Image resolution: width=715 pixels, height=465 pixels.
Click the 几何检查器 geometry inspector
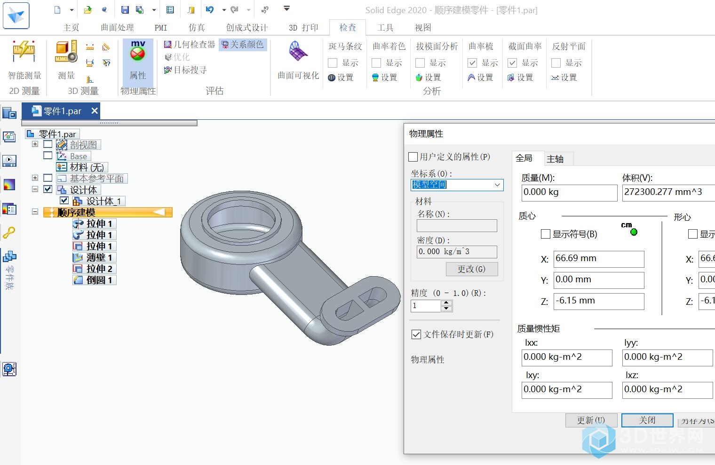pos(190,45)
